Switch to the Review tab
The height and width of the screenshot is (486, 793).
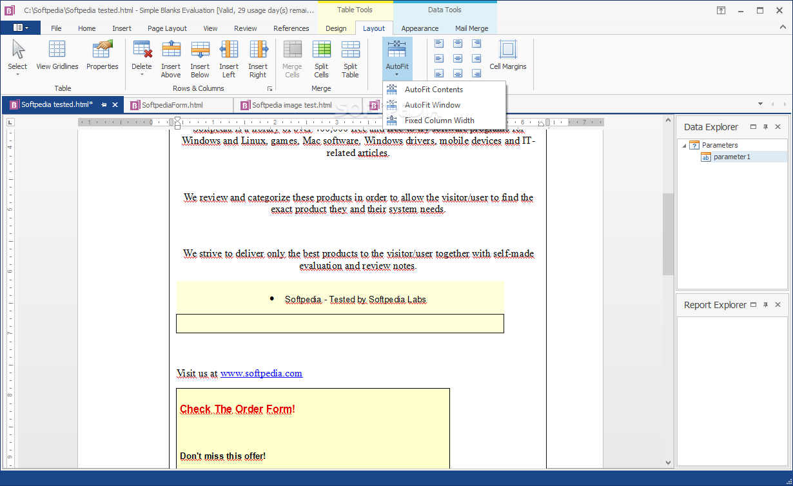click(246, 28)
